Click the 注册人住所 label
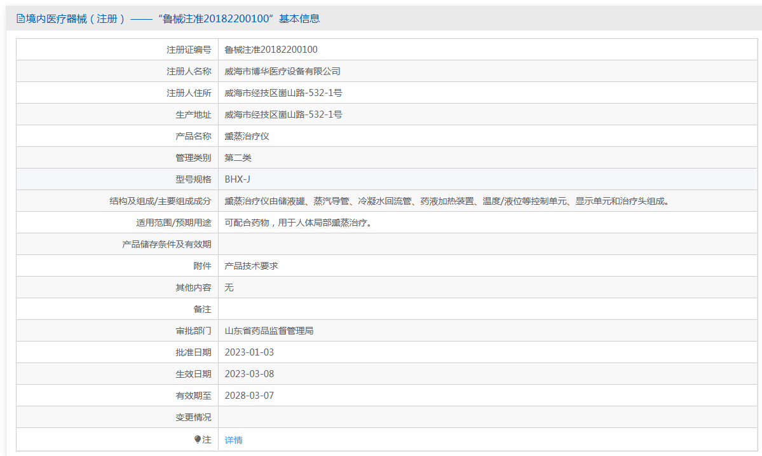This screenshot has height=456, width=762. (189, 93)
